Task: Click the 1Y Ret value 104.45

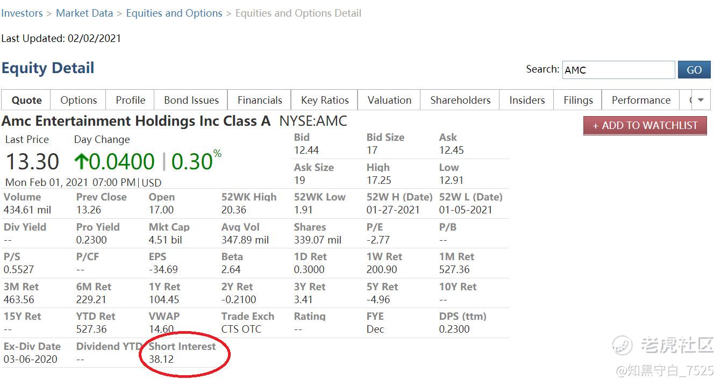Action: 164,300
